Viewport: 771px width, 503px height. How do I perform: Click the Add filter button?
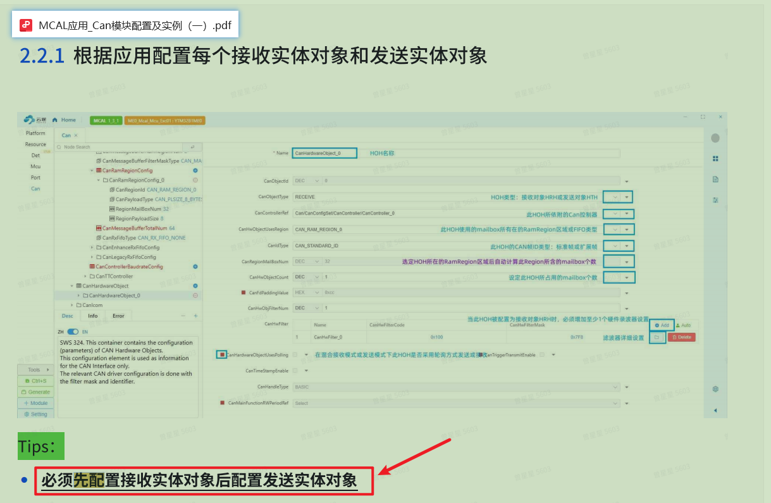(662, 325)
